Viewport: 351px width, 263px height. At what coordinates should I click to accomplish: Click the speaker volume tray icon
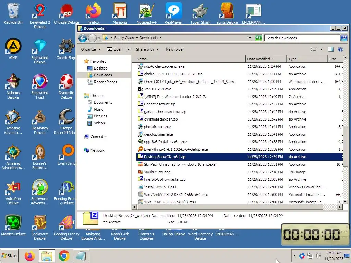pos(318,255)
